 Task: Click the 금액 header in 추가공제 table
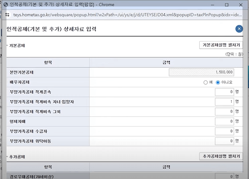pyautogui.click(x=166, y=167)
